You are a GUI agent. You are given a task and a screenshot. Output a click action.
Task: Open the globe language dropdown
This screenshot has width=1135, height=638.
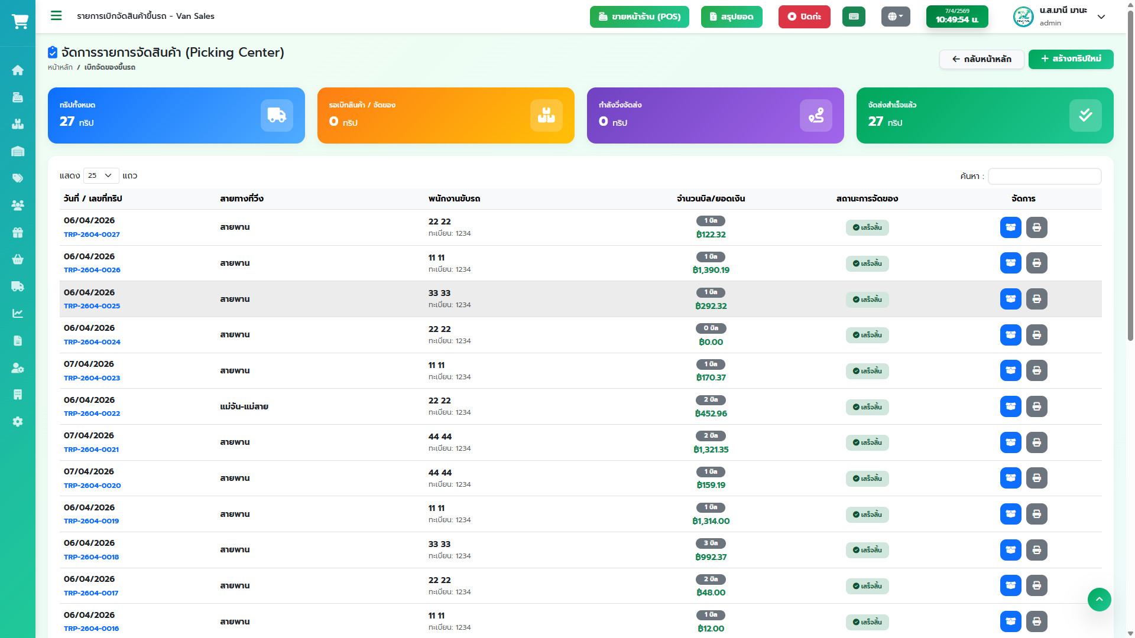click(x=895, y=17)
